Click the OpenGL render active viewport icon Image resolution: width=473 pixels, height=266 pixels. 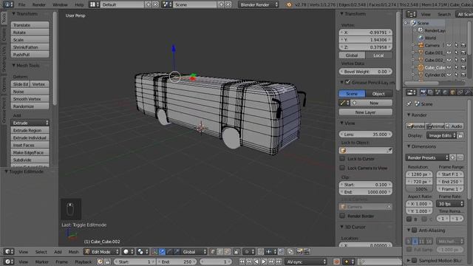click(299, 251)
